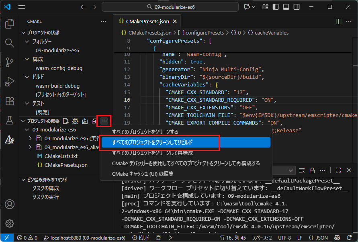The height and width of the screenshot is (242, 358).
Task: Click the 09-modularize-es6 command center search
Action: click(x=170, y=7)
